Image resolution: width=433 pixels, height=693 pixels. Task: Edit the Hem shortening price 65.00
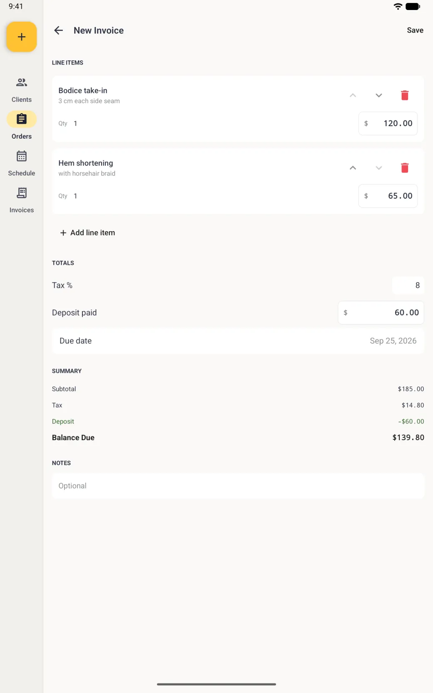388,196
